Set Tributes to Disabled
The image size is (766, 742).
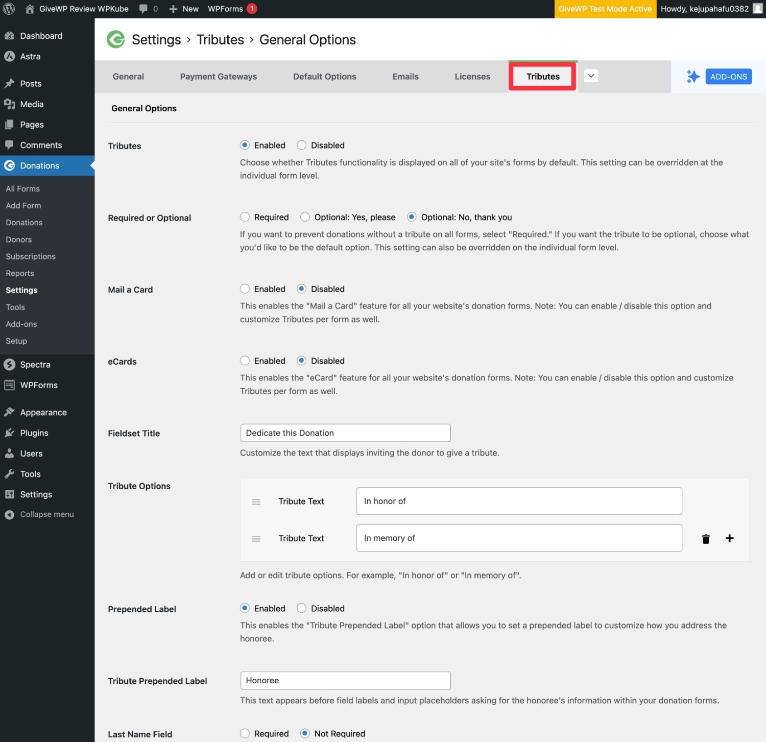click(x=302, y=145)
